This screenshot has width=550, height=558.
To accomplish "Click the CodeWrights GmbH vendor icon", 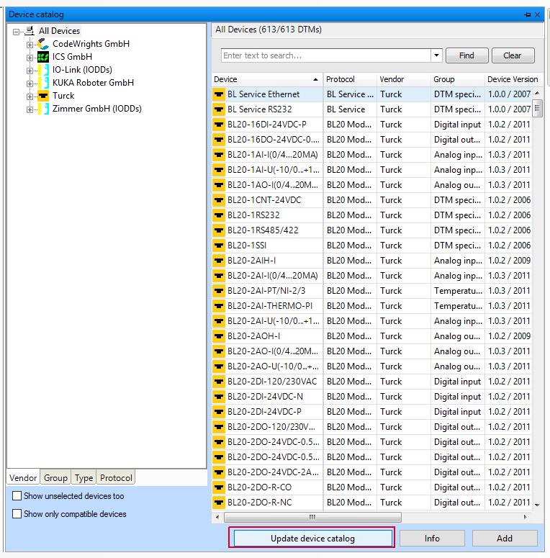I will pos(43,44).
